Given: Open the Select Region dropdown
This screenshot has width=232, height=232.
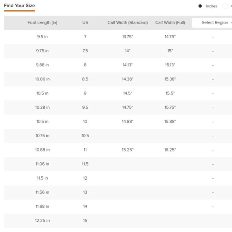Looking at the screenshot, I should pos(212,23).
